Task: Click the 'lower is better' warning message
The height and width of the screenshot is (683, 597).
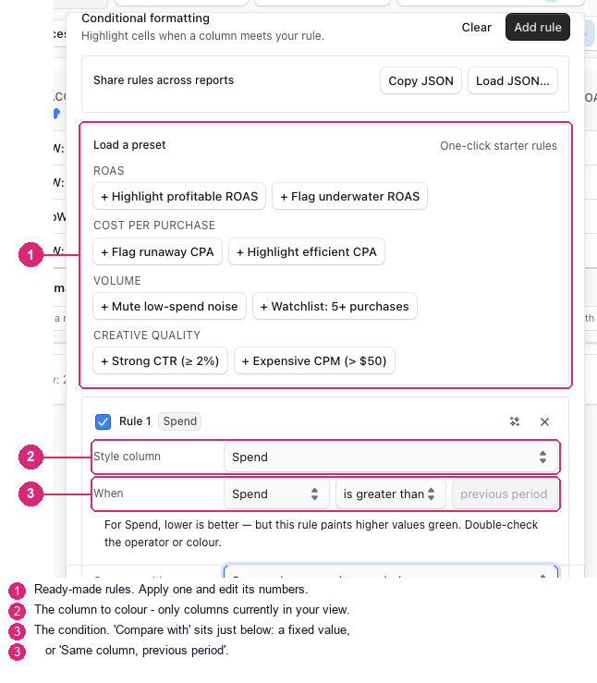Action: (321, 533)
